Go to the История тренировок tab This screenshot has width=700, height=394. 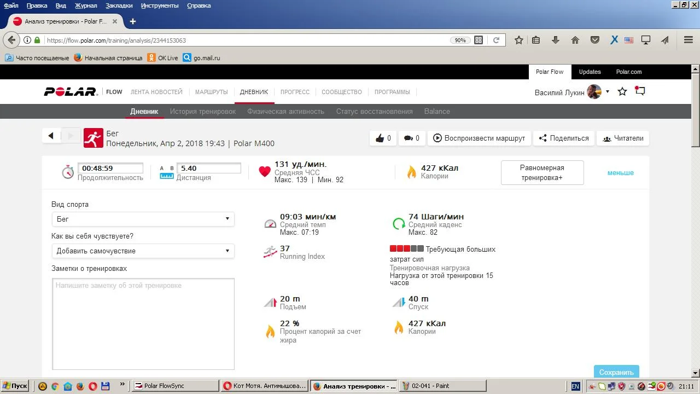[x=203, y=111]
